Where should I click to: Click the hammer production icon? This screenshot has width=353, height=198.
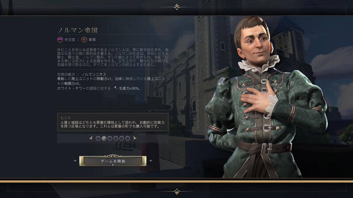[116, 88]
